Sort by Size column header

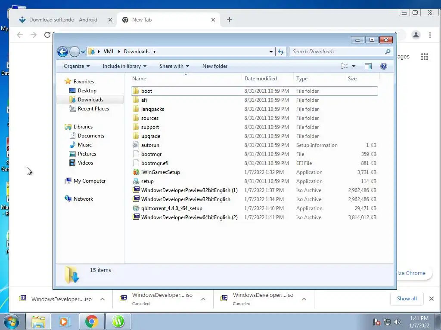tap(362, 79)
